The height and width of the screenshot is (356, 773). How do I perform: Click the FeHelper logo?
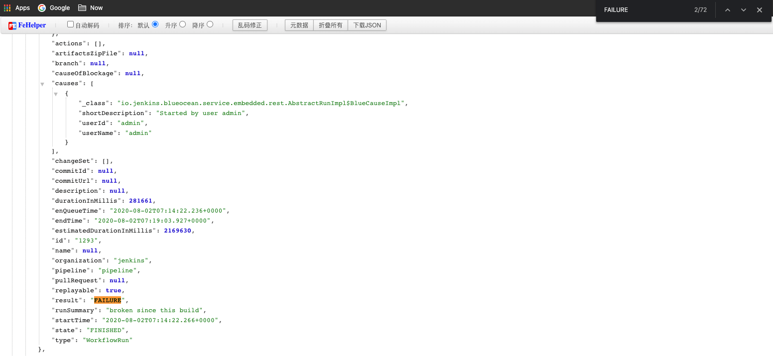click(x=27, y=25)
